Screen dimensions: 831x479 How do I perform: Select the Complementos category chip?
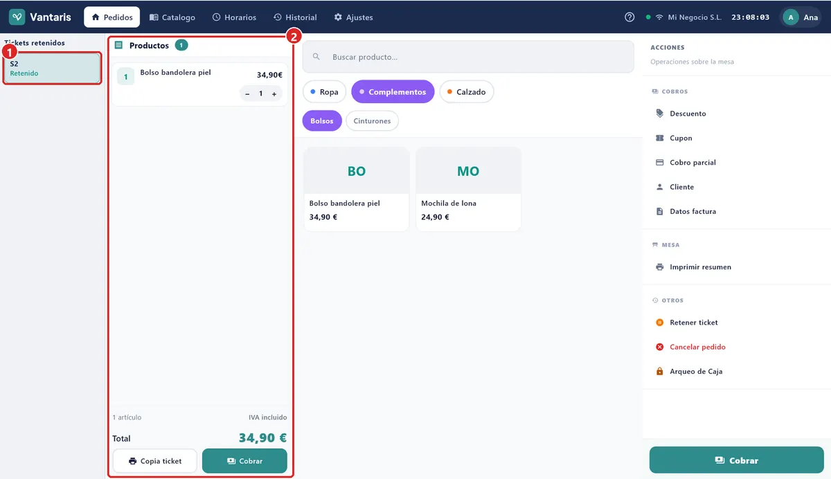pos(393,92)
